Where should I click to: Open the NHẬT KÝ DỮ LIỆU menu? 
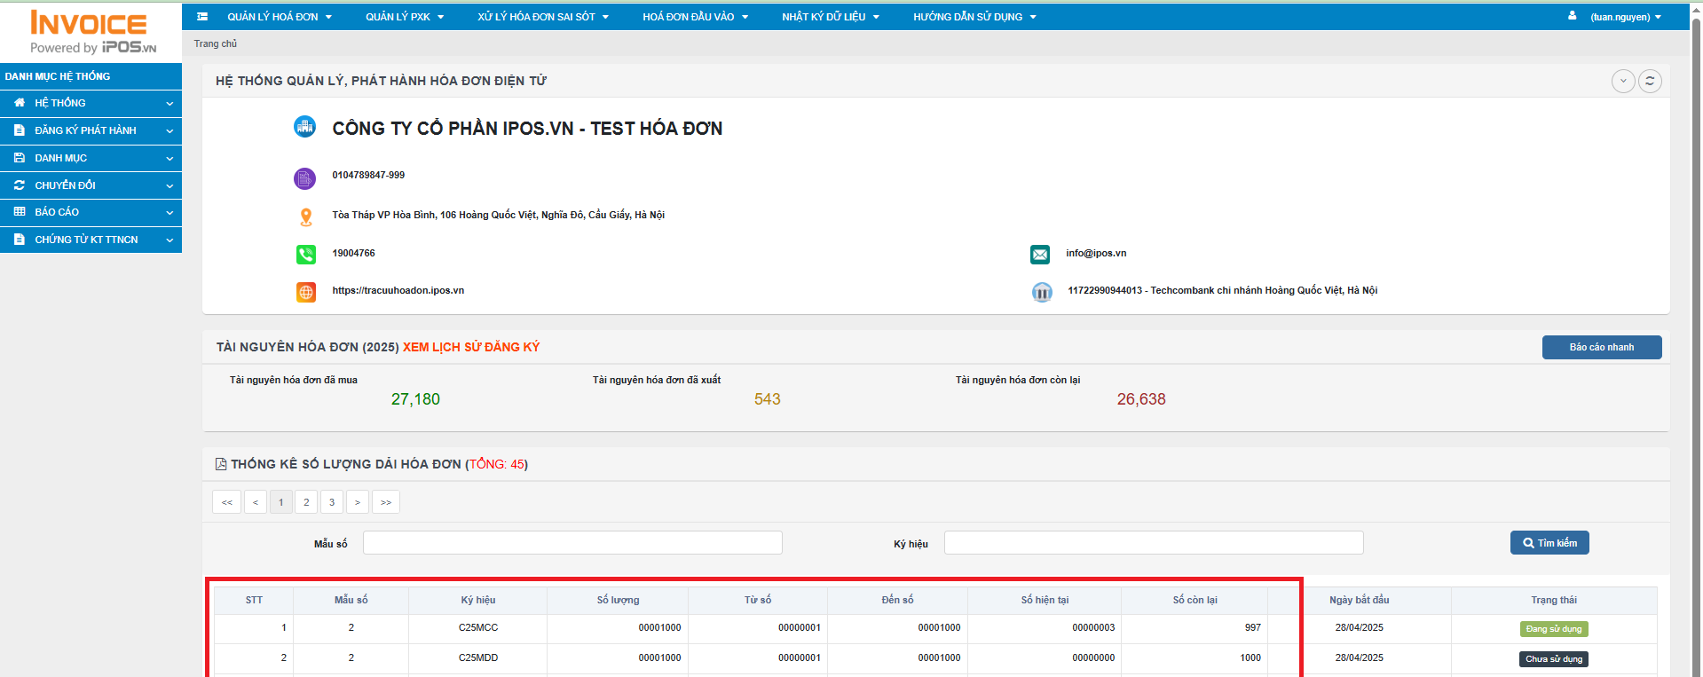click(830, 17)
